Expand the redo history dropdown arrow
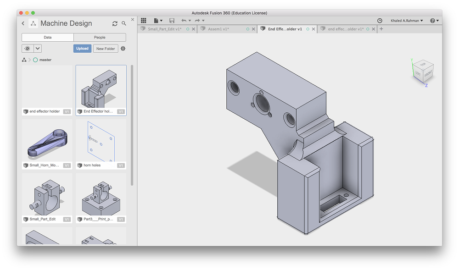This screenshot has width=459, height=270. tap(203, 21)
